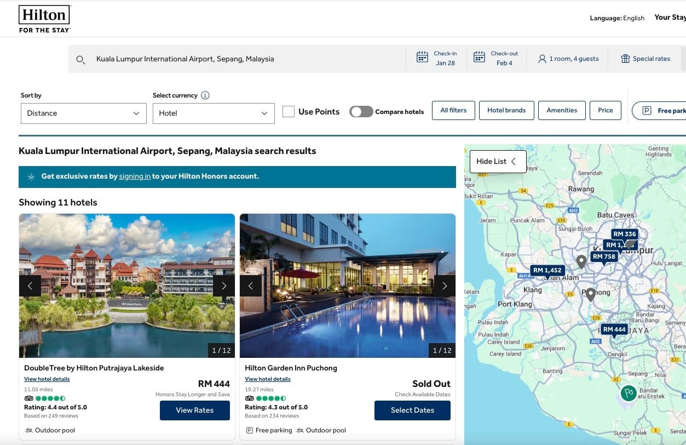Viewport: 686px width, 445px height.
Task: Enable the Use Points checkbox
Action: [x=289, y=112]
